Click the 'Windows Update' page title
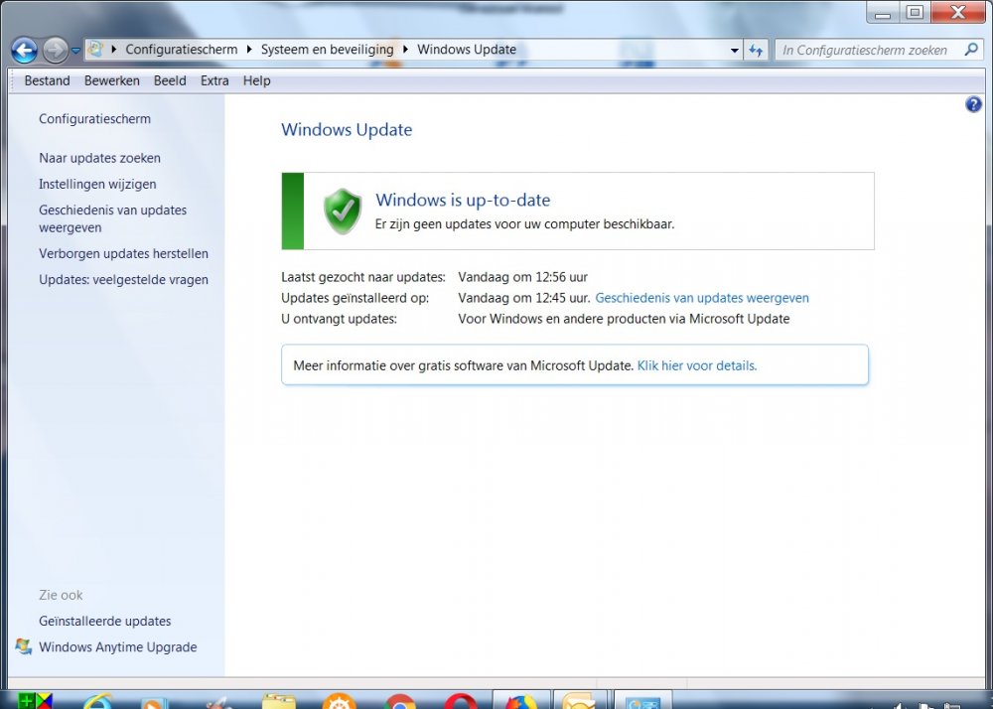 click(x=347, y=129)
